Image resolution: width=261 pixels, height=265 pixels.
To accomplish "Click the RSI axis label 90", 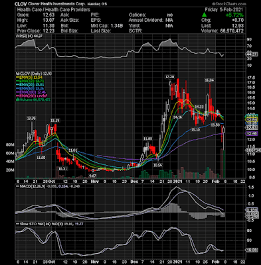I will point(250,39).
